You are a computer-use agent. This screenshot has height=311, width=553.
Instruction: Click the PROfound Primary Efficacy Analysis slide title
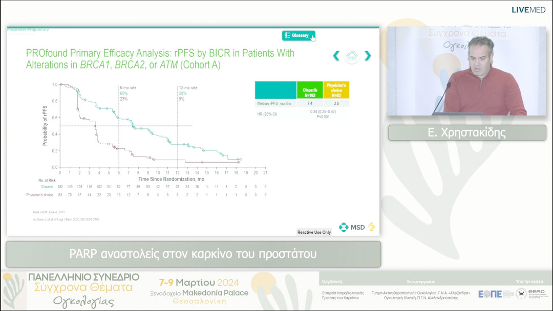click(160, 59)
